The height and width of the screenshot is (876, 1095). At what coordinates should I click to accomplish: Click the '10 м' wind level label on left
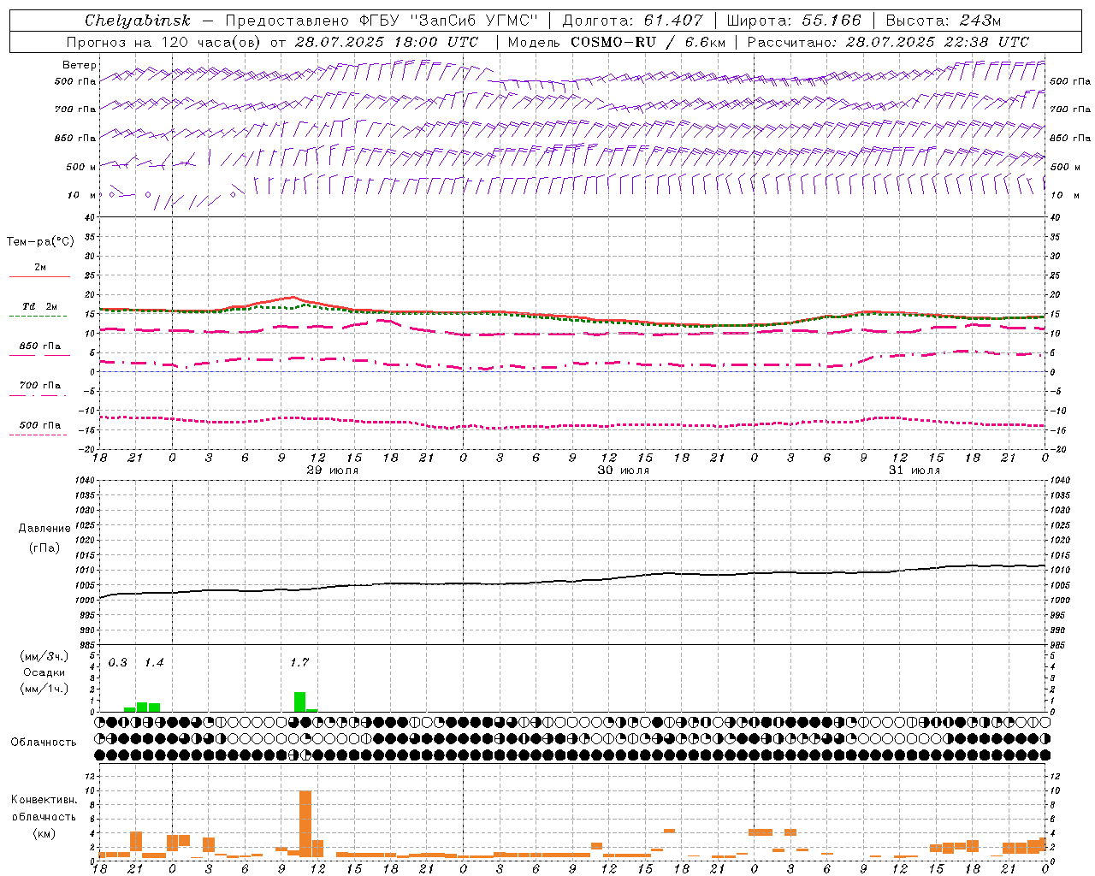[82, 195]
